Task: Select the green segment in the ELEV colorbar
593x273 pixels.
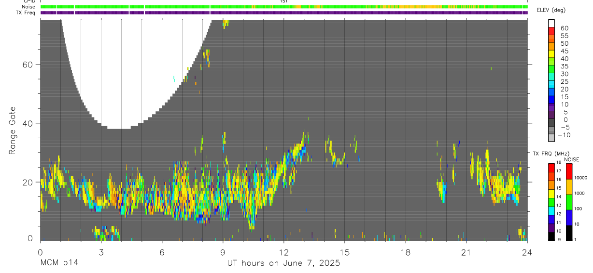Action: point(551,69)
